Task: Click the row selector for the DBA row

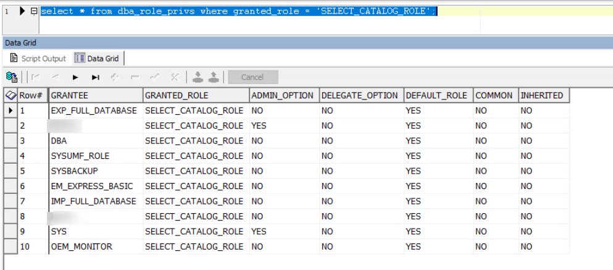Action: (x=11, y=141)
